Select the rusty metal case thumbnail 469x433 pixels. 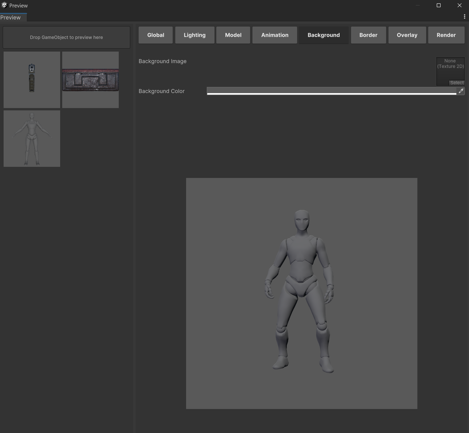[x=90, y=80]
